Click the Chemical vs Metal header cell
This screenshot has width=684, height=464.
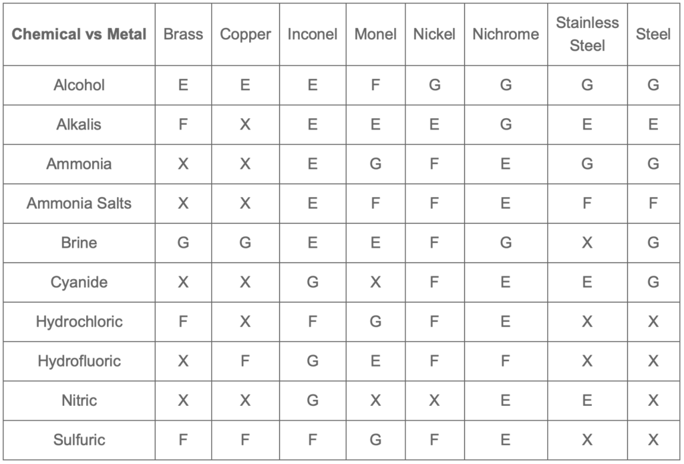coord(79,35)
